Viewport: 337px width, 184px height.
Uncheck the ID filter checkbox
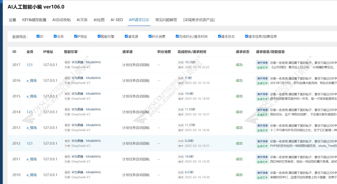click(38, 36)
